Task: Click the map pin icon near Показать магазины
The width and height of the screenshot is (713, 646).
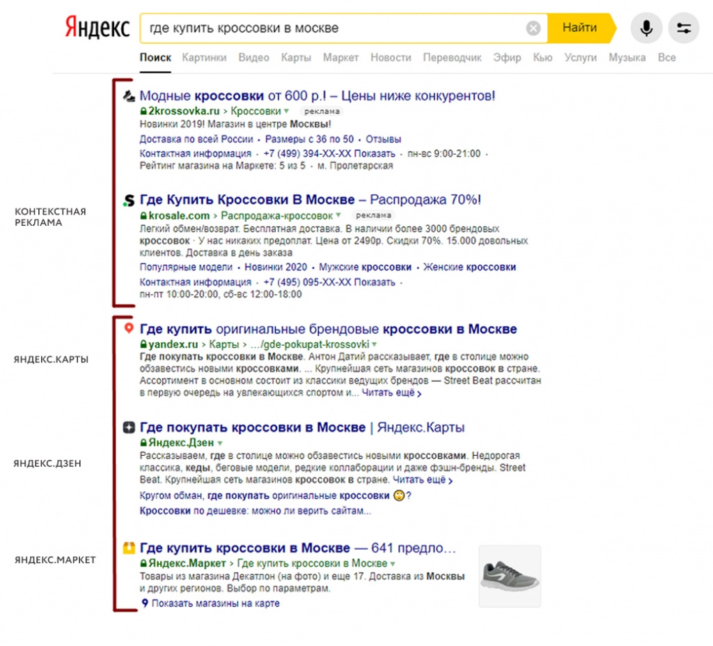Action: (x=145, y=603)
